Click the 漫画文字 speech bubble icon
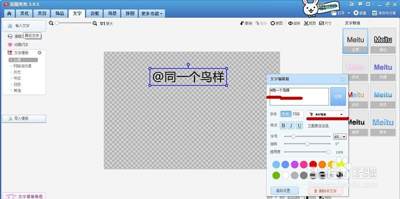The width and height of the screenshot is (400, 199). coord(10,36)
